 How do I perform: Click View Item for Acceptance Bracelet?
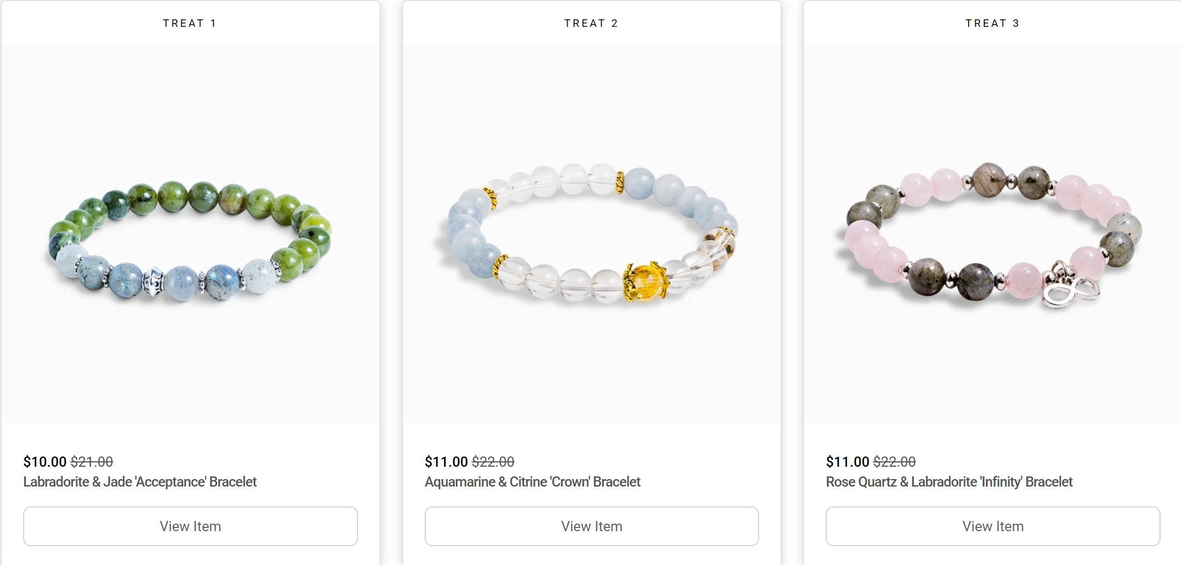(190, 526)
